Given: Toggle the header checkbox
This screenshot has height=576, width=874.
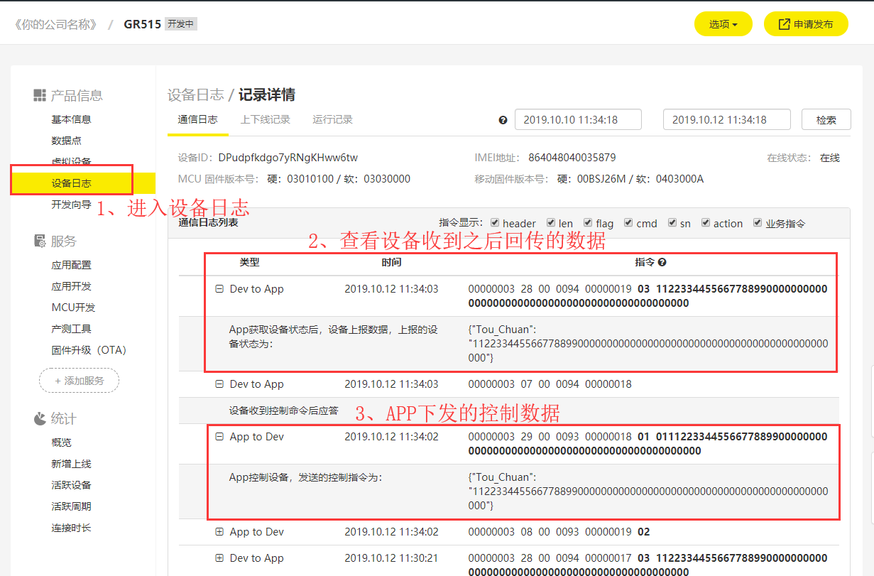Looking at the screenshot, I should [495, 223].
